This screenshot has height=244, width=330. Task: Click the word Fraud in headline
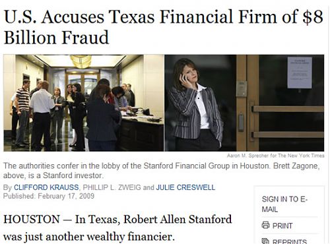coord(85,38)
